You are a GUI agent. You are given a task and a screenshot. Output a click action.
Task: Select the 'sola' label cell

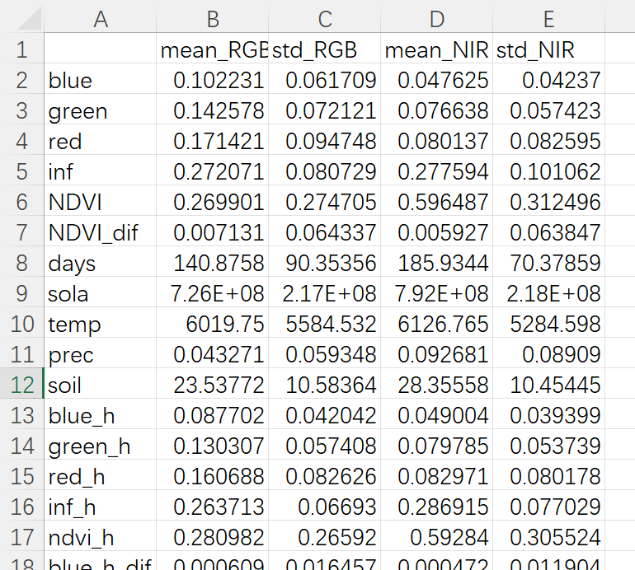click(100, 293)
